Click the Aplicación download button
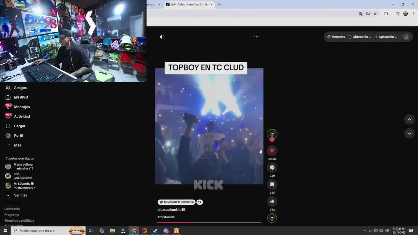418x235 pixels. [x=386, y=37]
